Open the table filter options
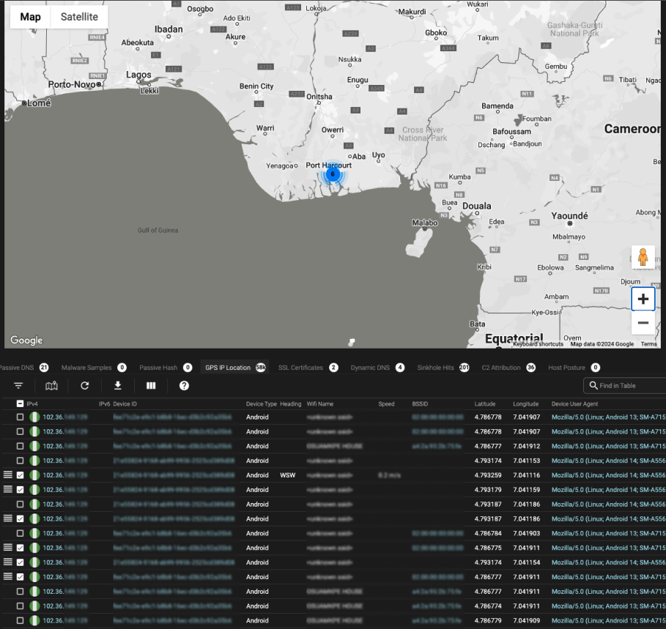666x629 pixels. (18, 386)
